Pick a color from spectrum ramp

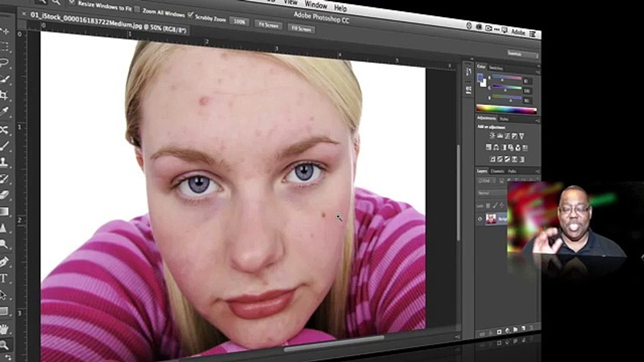(x=506, y=109)
